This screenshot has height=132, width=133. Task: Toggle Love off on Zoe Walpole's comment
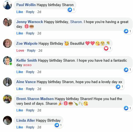click(20, 51)
